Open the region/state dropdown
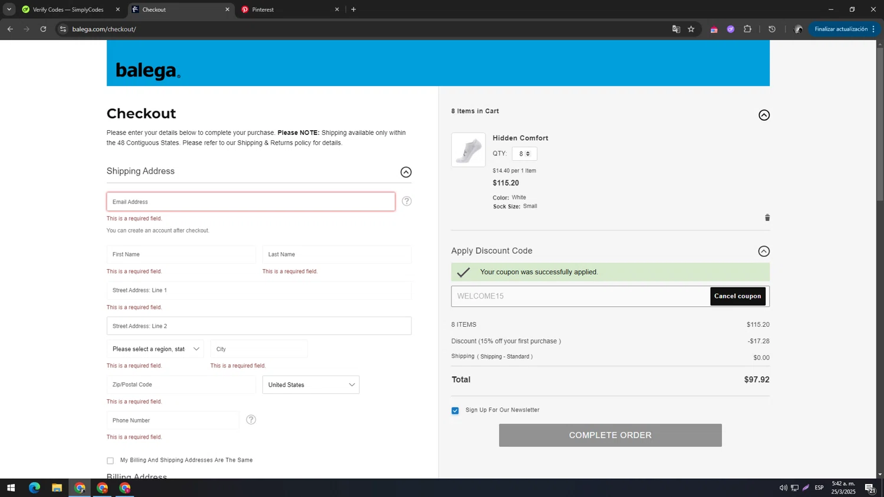This screenshot has width=884, height=497. click(x=155, y=349)
